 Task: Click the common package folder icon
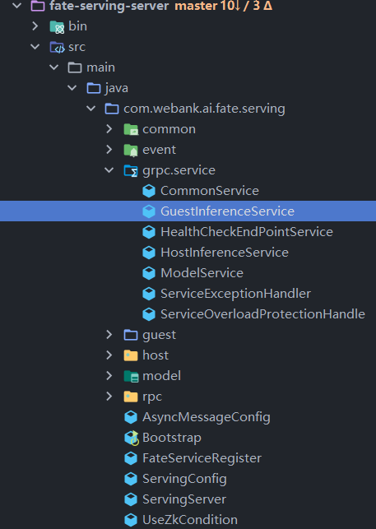(x=131, y=129)
